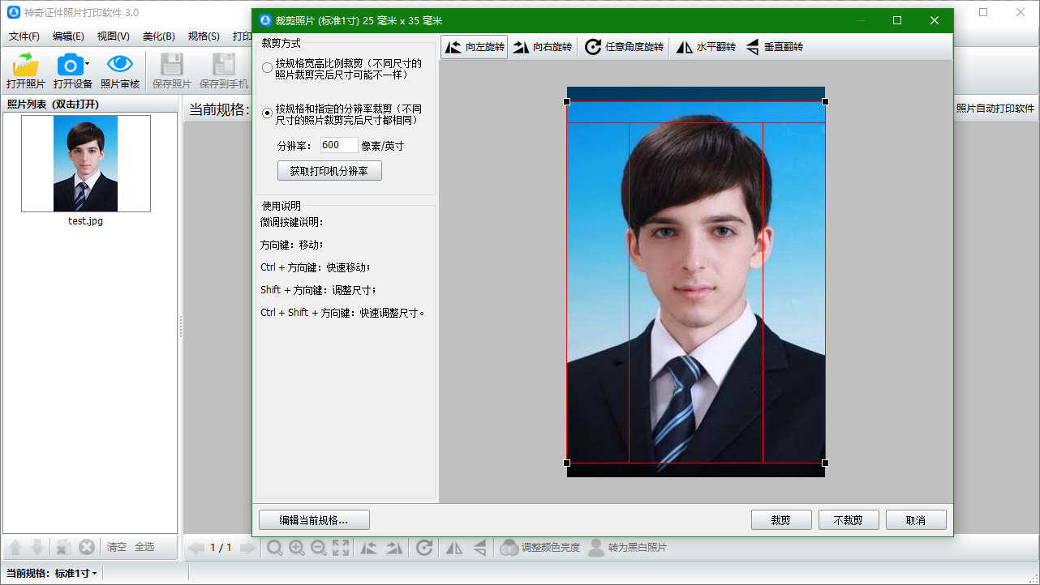1040x585 pixels.
Task: Select crop by aspect ratio radio option
Action: [267, 68]
